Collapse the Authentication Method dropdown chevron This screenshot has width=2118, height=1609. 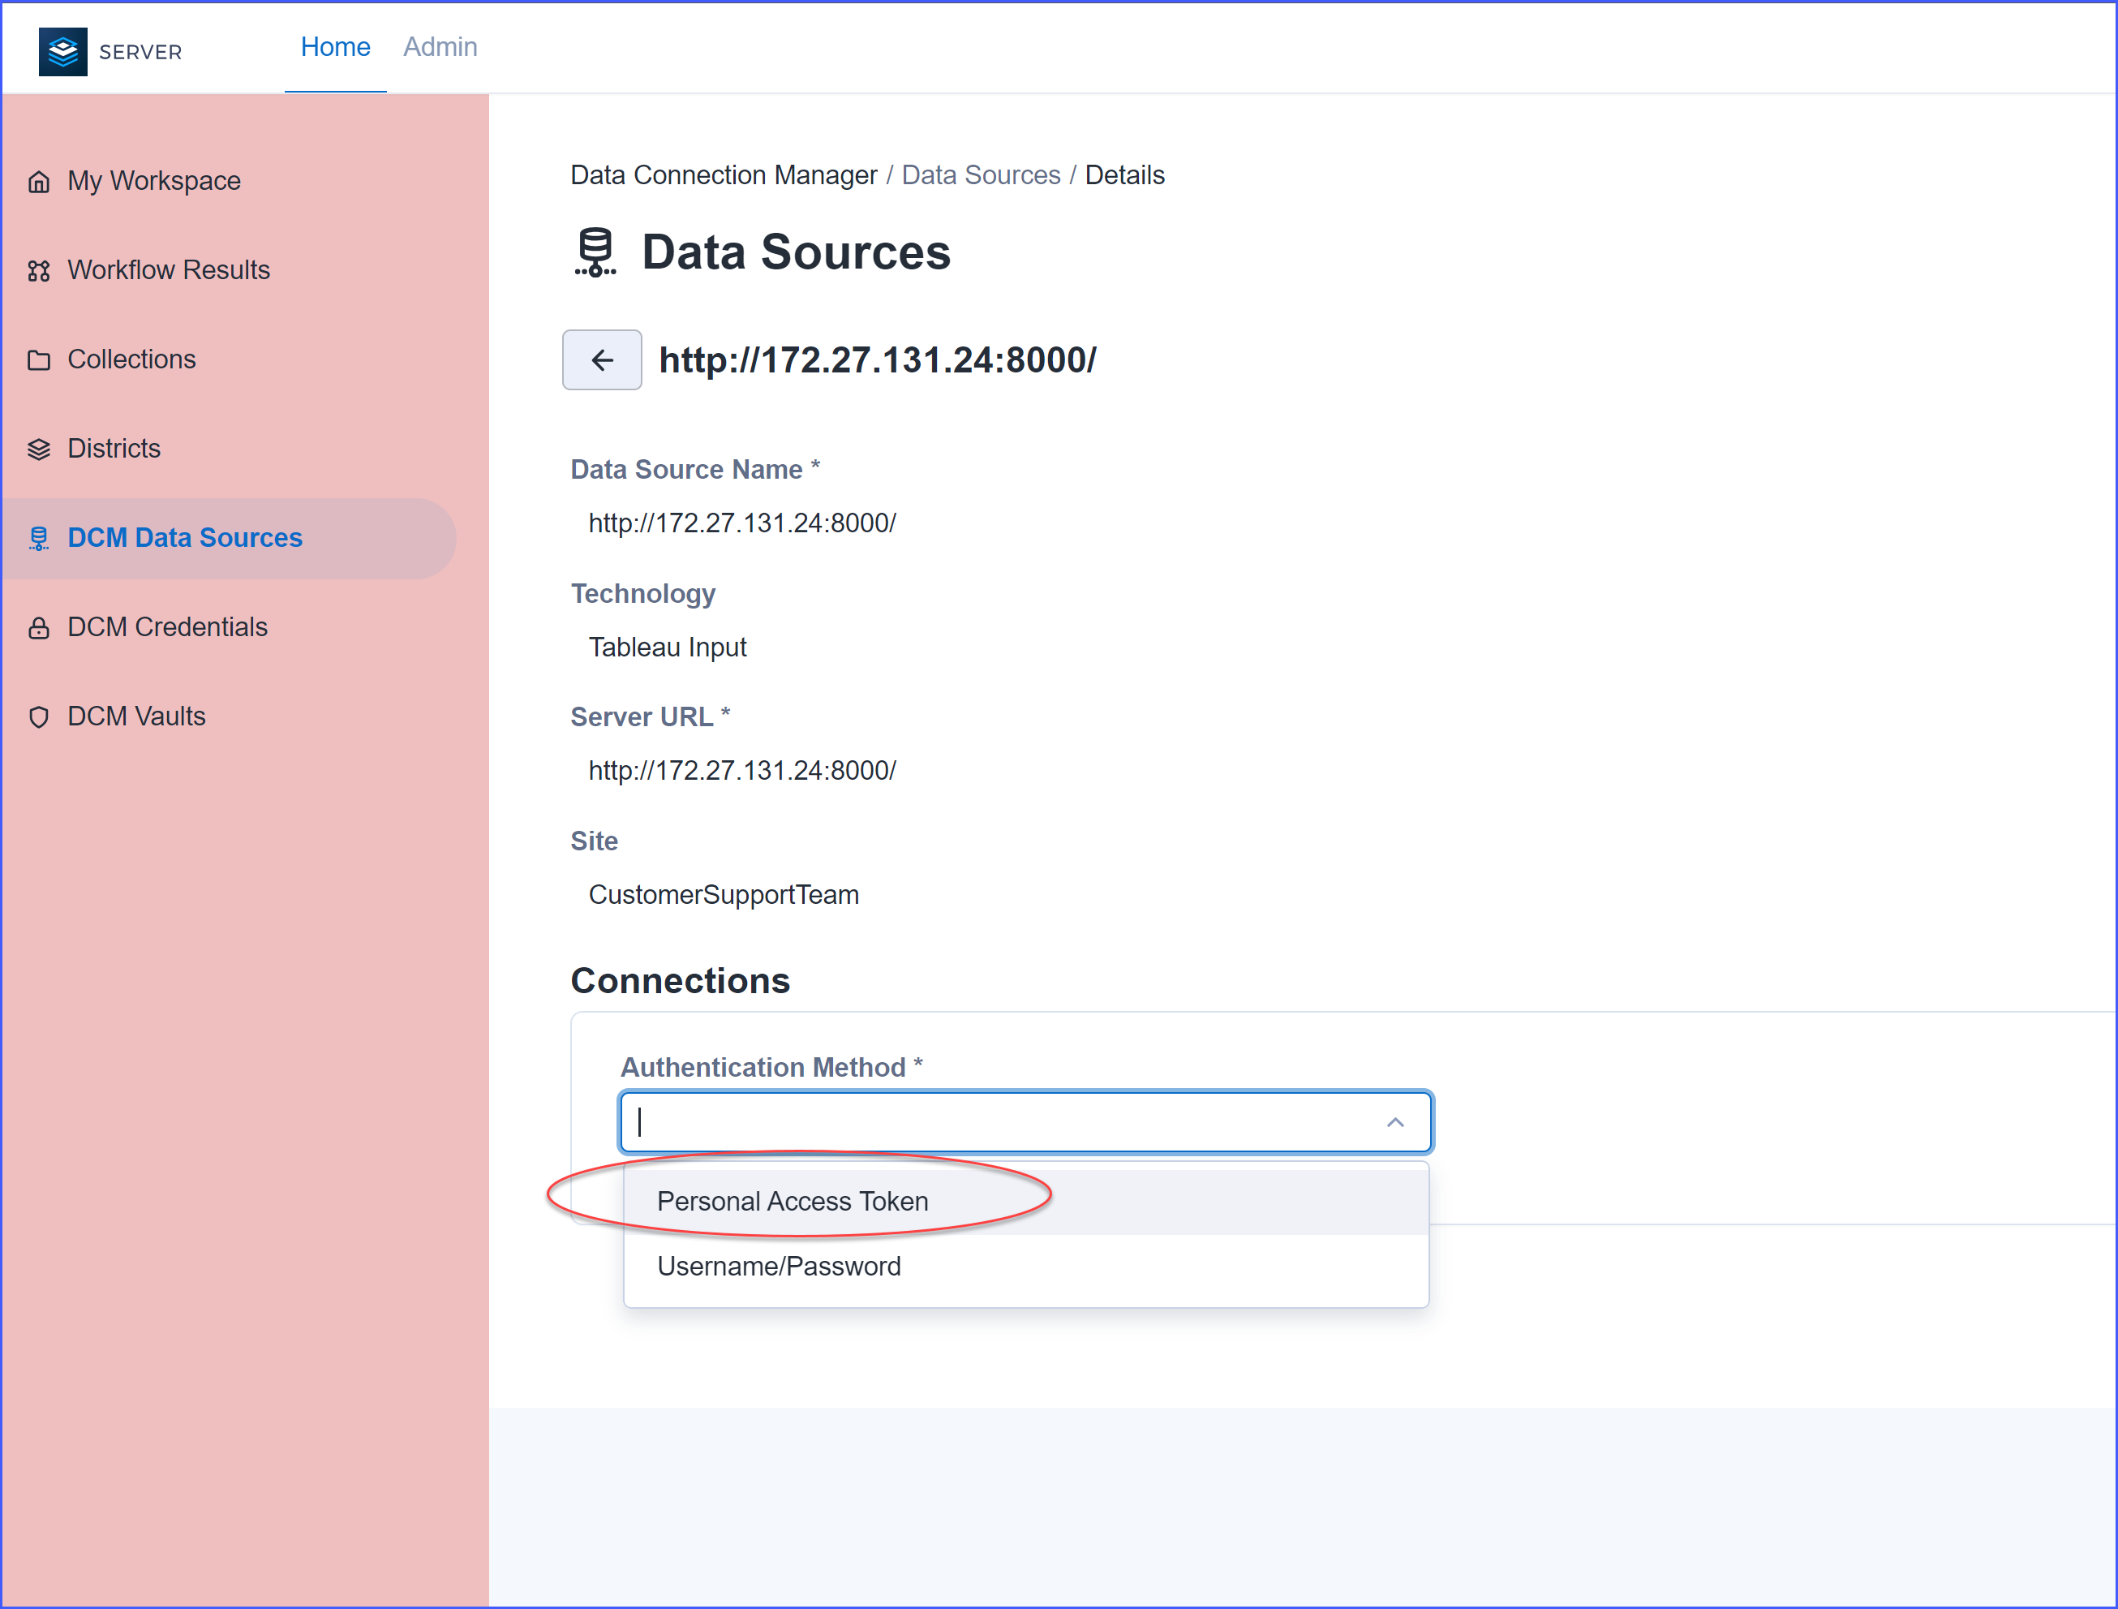pyautogui.click(x=1395, y=1121)
